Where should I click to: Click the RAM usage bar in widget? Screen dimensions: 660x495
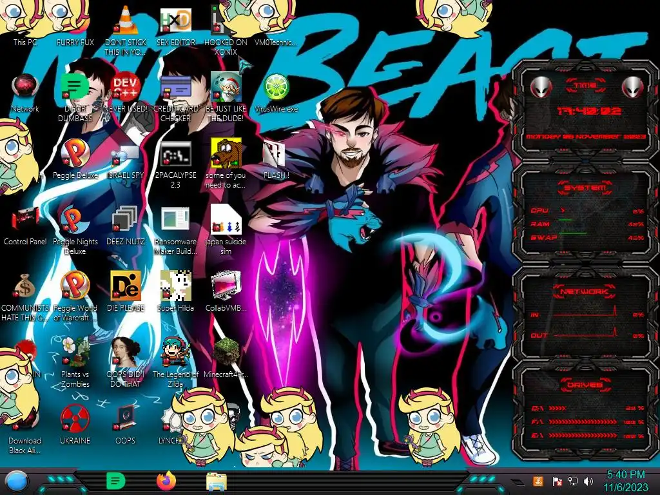pyautogui.click(x=565, y=220)
